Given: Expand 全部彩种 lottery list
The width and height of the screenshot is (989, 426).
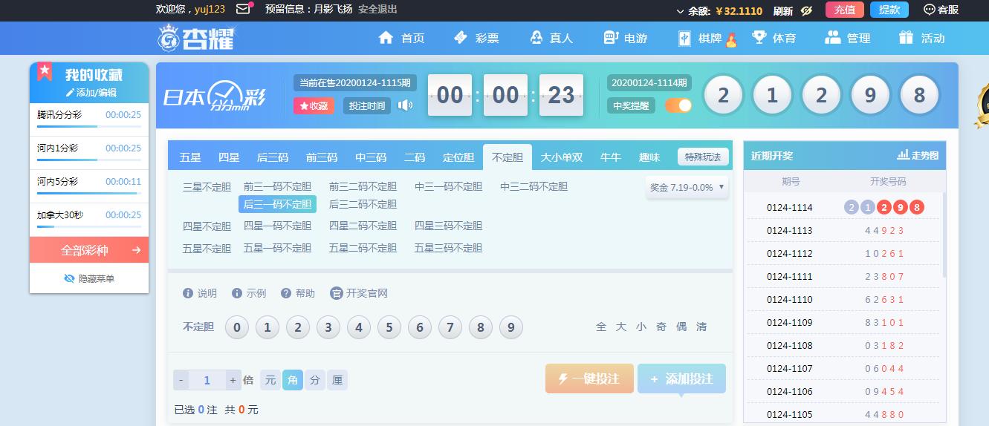Looking at the screenshot, I should 89,250.
